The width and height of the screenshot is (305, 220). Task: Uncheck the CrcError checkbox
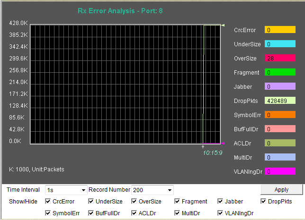click(x=48, y=202)
